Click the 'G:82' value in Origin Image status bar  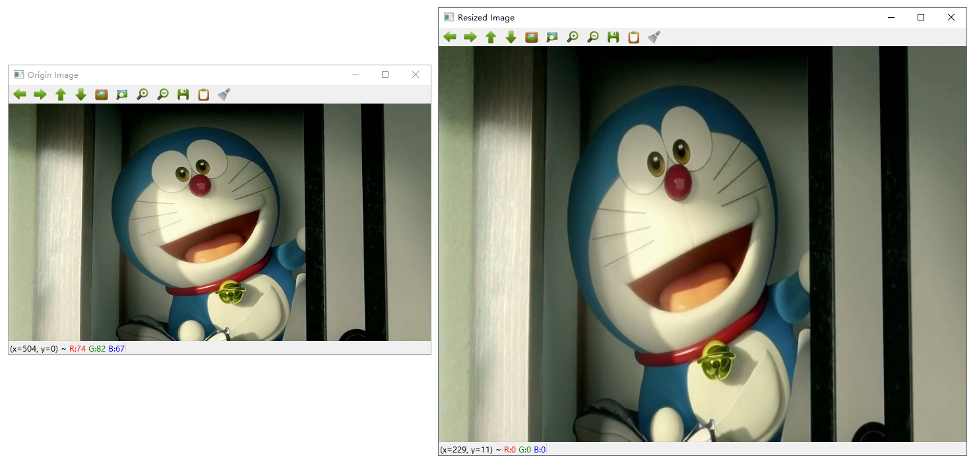pyautogui.click(x=97, y=348)
